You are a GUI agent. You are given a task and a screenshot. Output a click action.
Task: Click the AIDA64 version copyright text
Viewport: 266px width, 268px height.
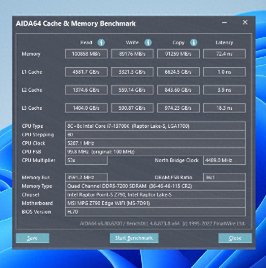click(162, 223)
